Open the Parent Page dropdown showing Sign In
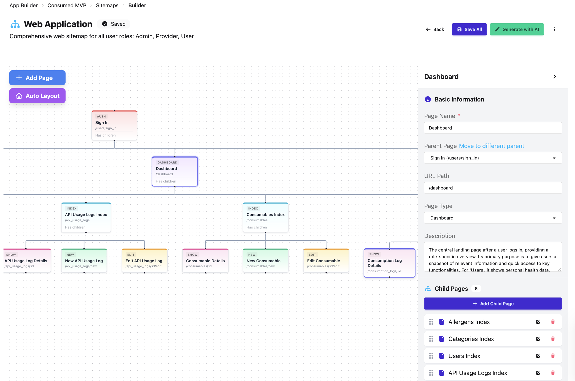Viewport: 575px width, 381px height. (493, 158)
